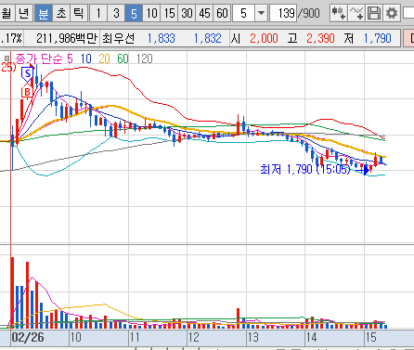The image size is (414, 350).
Task: Save the chart with the floppy disk icon
Action: point(374,13)
